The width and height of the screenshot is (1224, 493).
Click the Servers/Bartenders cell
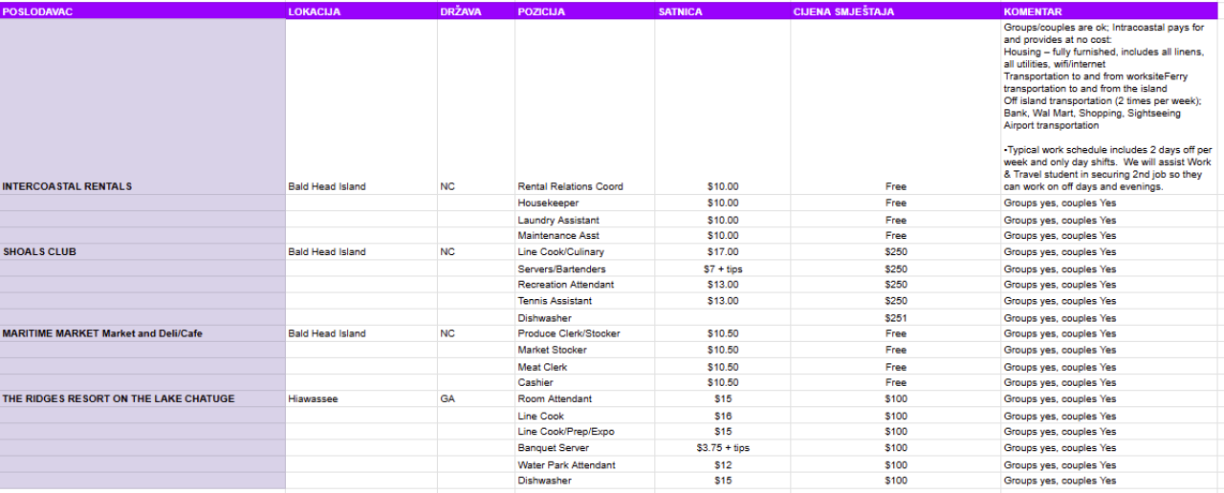(x=585, y=269)
